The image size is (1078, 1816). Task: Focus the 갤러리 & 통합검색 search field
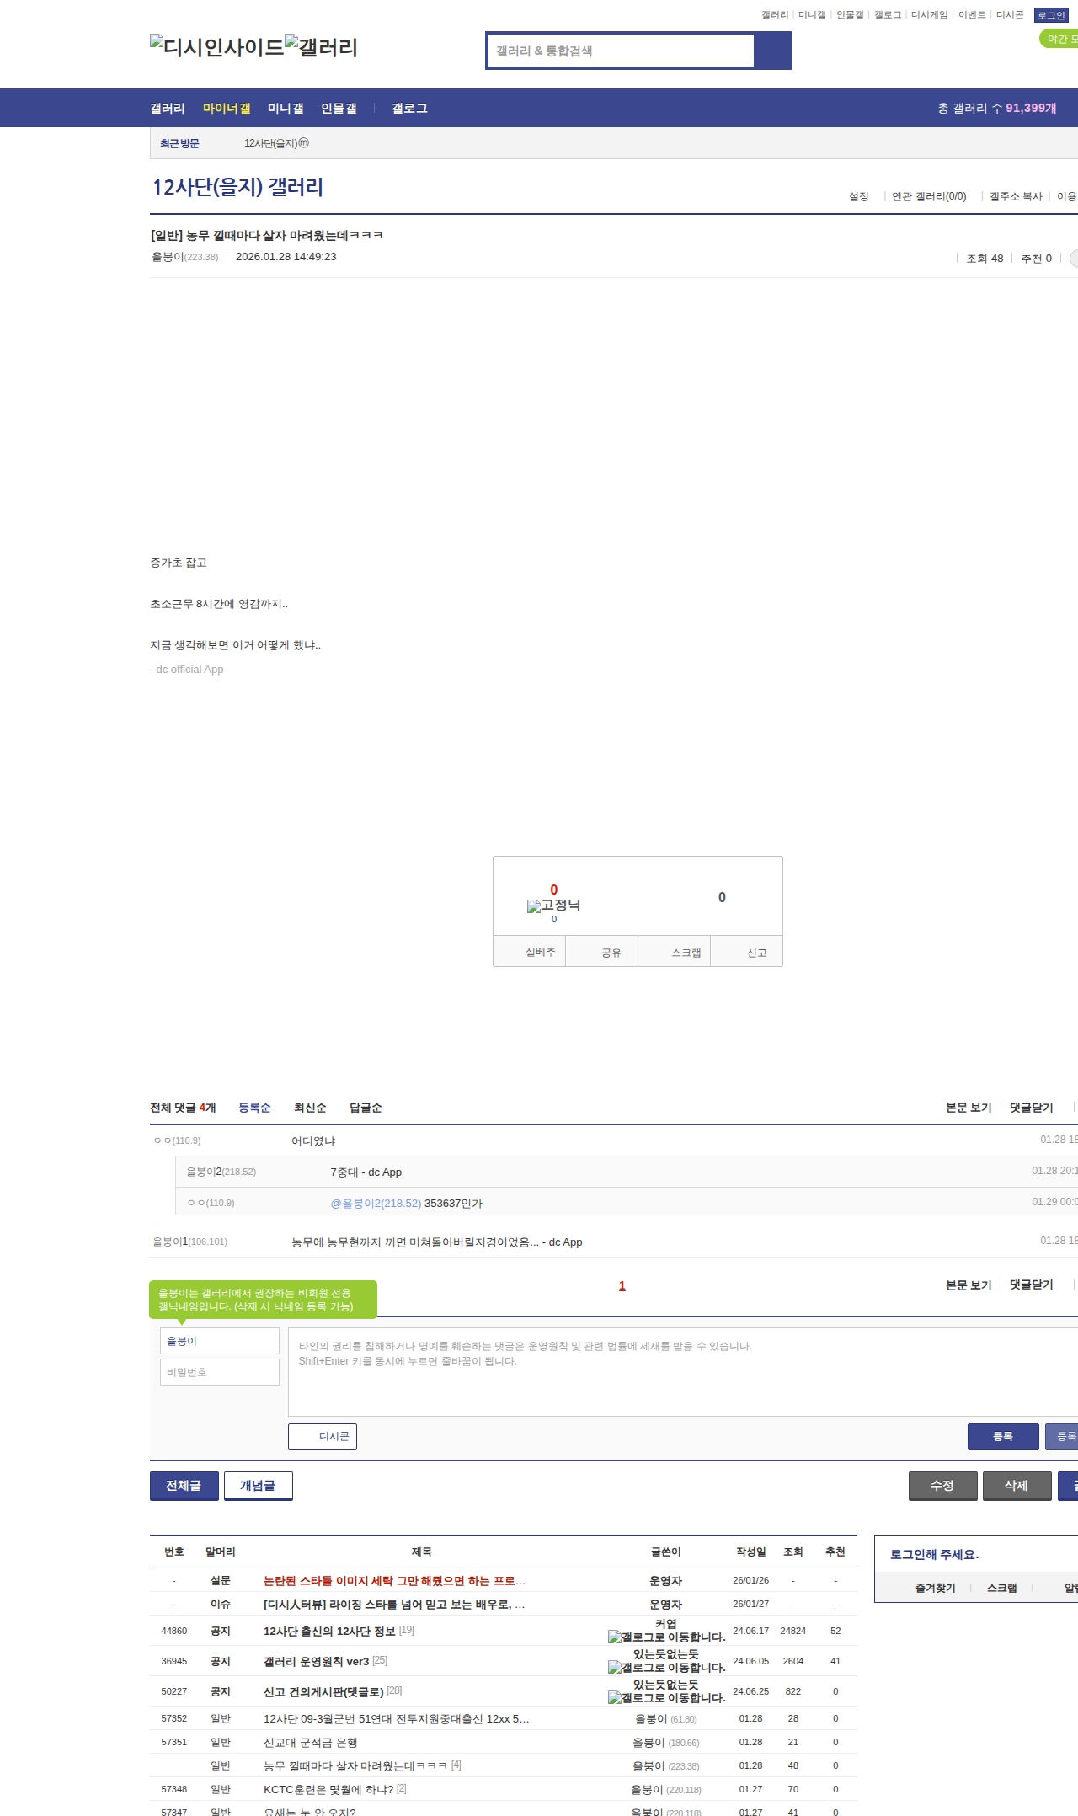[621, 51]
